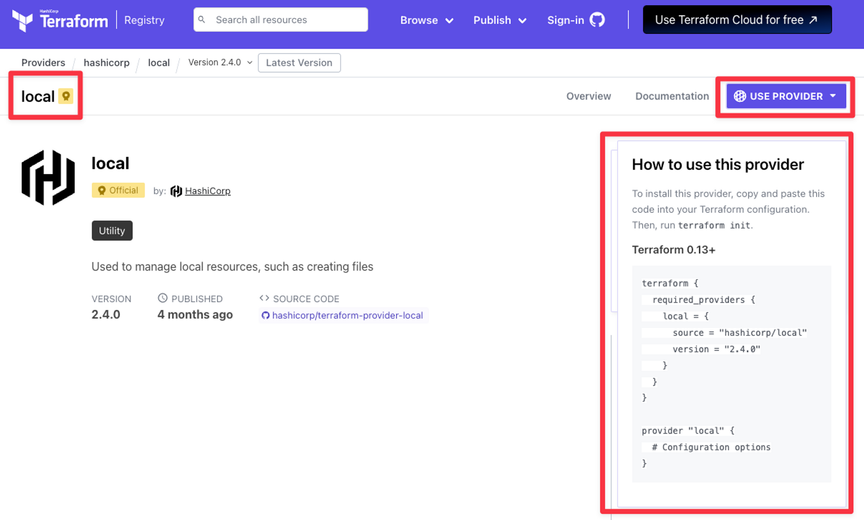
Task: Switch to the Overview tab
Action: click(588, 96)
